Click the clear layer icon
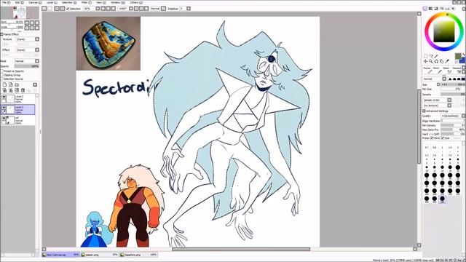This screenshot has width=466, height=262. pyautogui.click(x=17, y=90)
